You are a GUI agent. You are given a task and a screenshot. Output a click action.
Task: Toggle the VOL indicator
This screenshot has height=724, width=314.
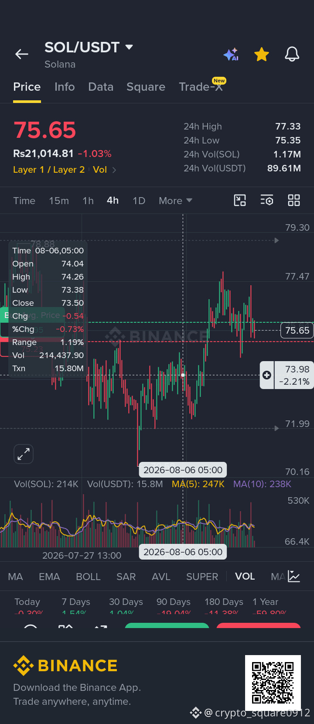click(x=245, y=577)
